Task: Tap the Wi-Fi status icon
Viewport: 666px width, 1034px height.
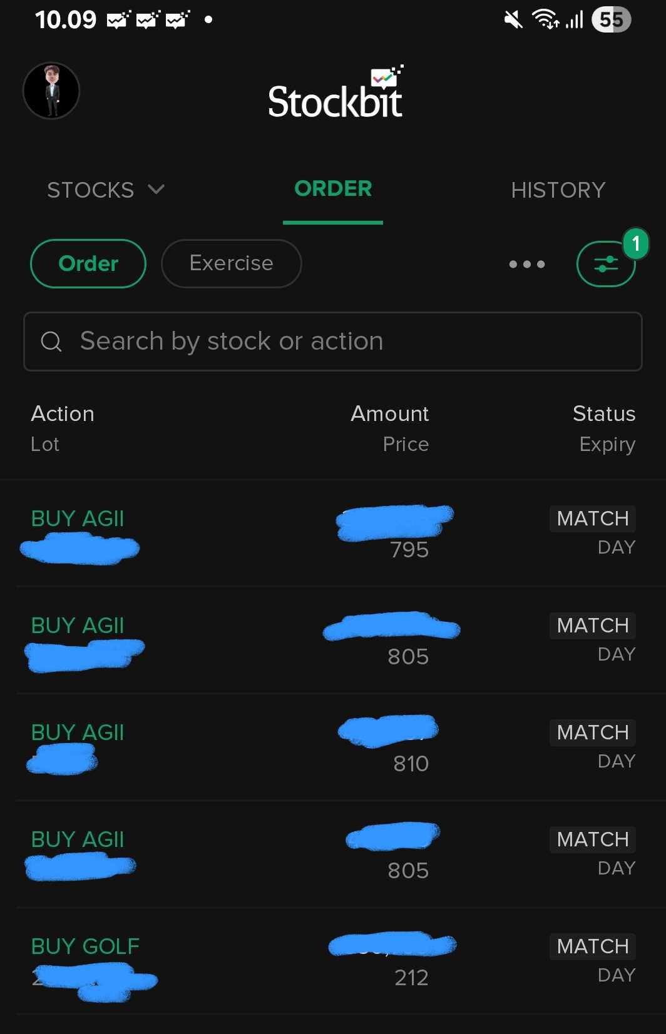Action: [x=545, y=19]
